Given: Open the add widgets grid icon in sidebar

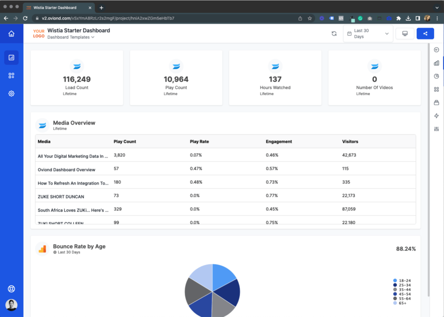Looking at the screenshot, I should pos(11,75).
